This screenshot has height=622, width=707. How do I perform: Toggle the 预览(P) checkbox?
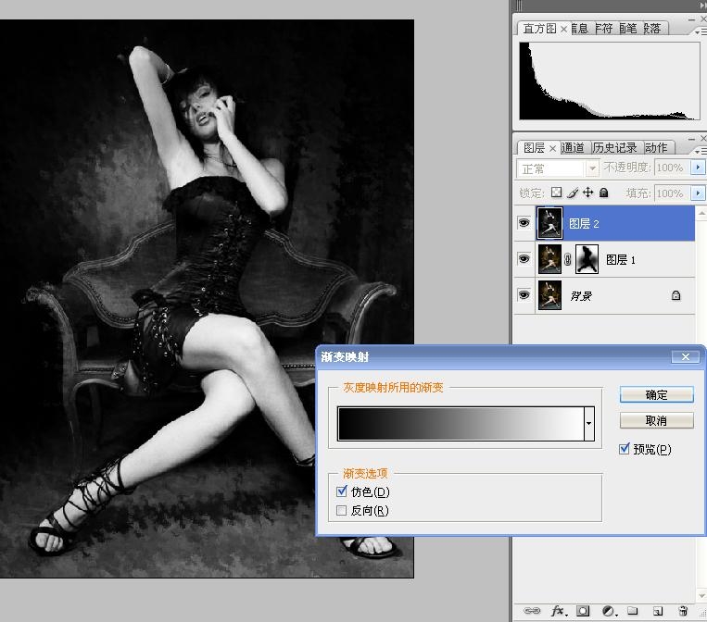click(x=625, y=449)
